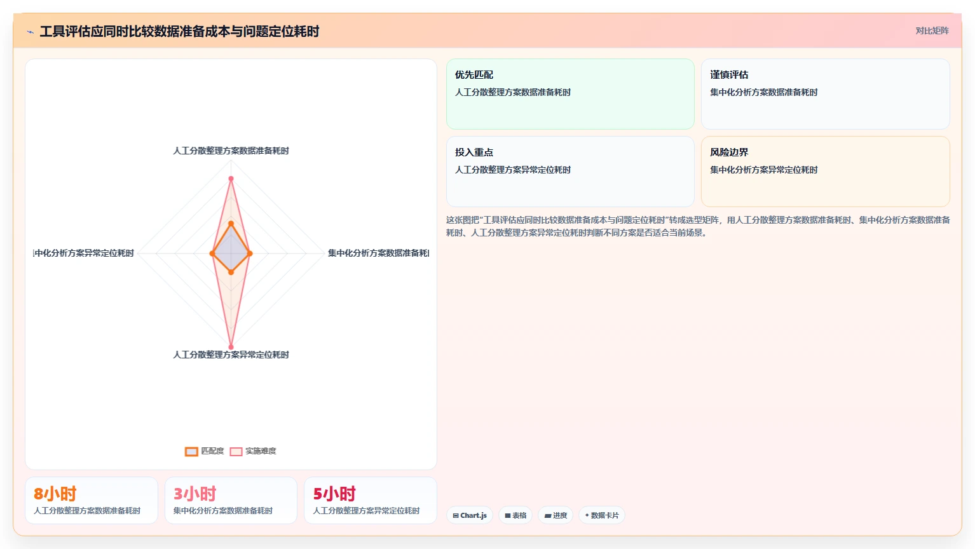Screen dimensions: 975x549
Task: Open the 谨慎评估 matrix card
Action: [826, 94]
